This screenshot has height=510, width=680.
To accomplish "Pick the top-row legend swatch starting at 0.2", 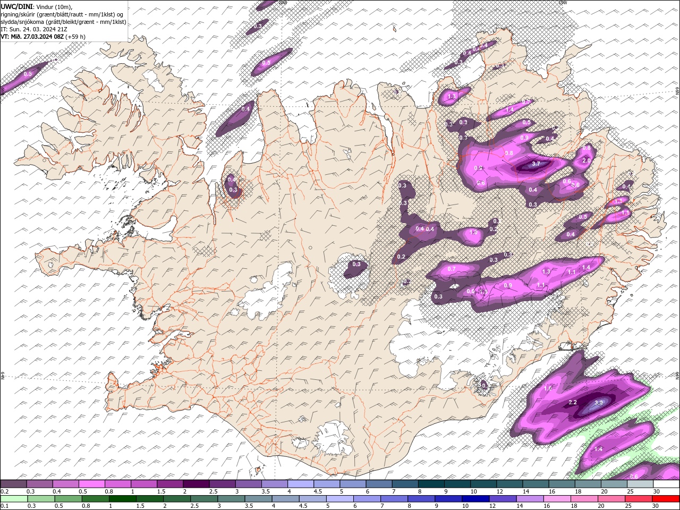I will click(13, 484).
